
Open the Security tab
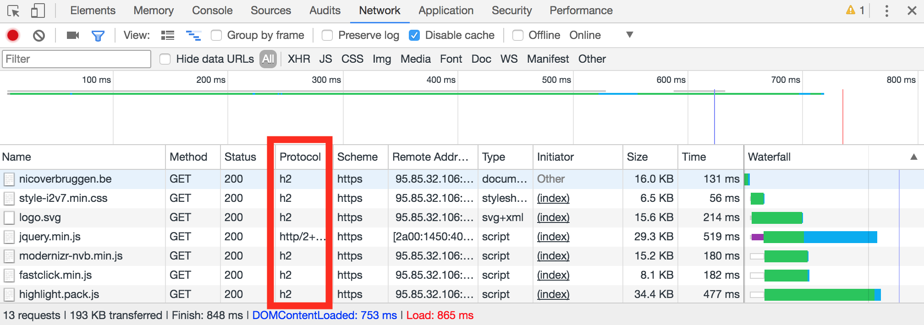[x=511, y=11]
